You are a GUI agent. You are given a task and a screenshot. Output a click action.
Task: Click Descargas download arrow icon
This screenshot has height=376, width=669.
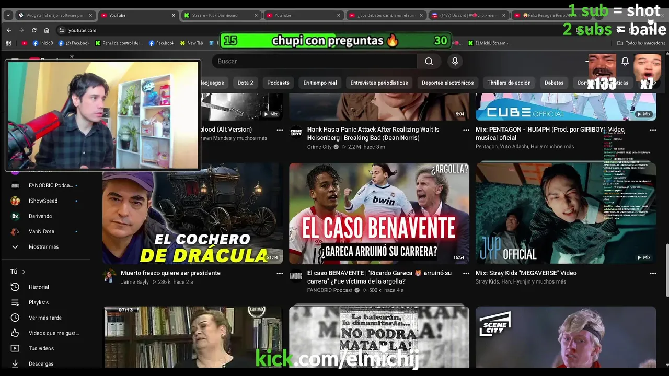tap(15, 363)
